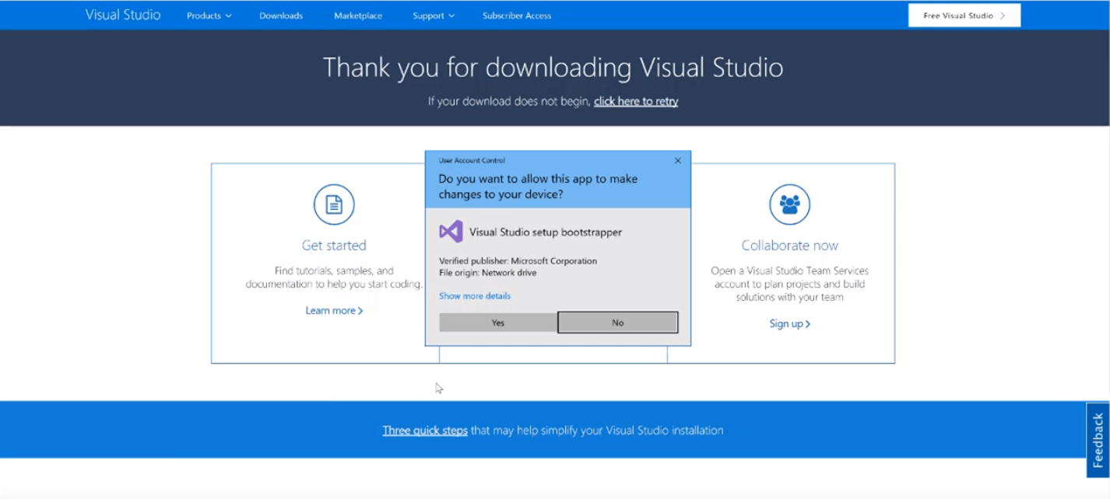This screenshot has height=499, width=1110.
Task: Show more details in UAC dialog
Action: pos(475,296)
